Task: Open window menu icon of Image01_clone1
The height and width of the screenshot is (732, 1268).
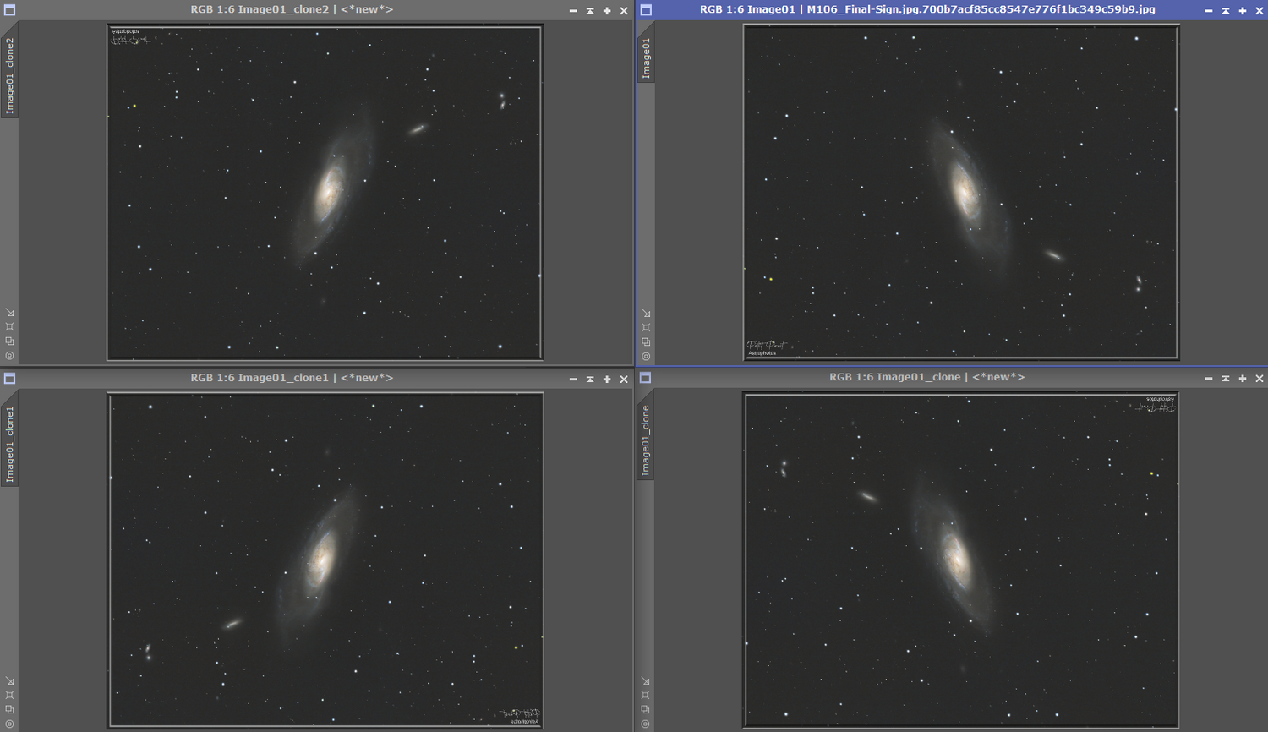Action: coord(9,379)
